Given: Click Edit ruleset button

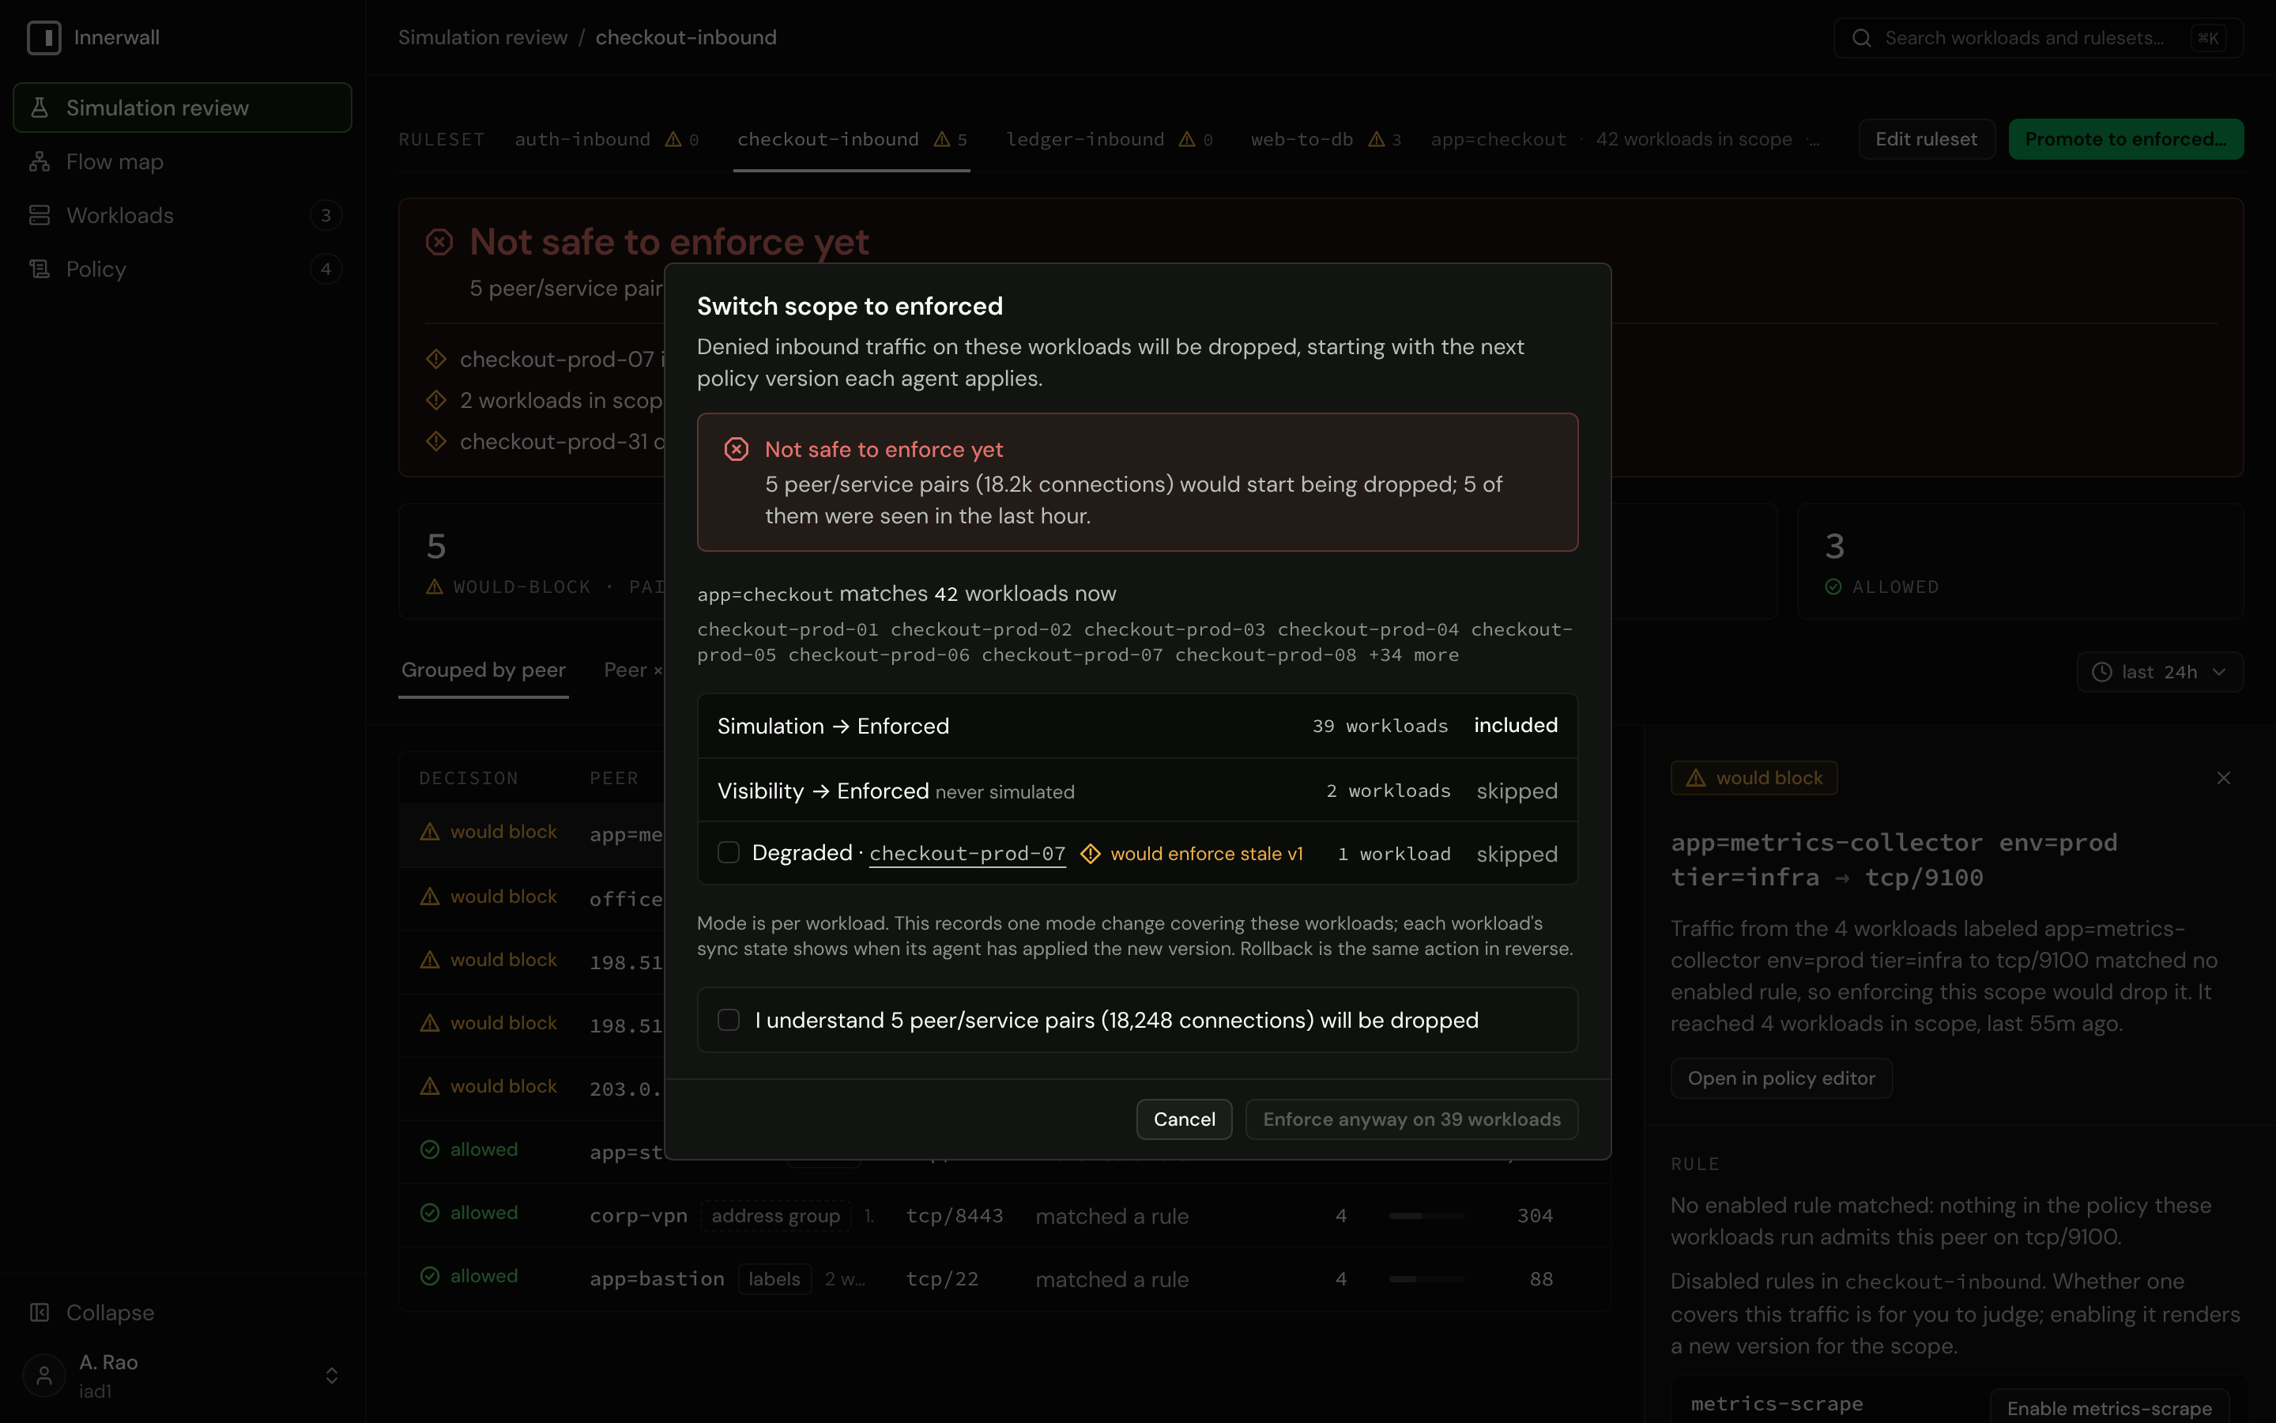Looking at the screenshot, I should click(x=1926, y=139).
